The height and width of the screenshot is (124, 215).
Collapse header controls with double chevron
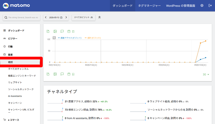pos(99,17)
